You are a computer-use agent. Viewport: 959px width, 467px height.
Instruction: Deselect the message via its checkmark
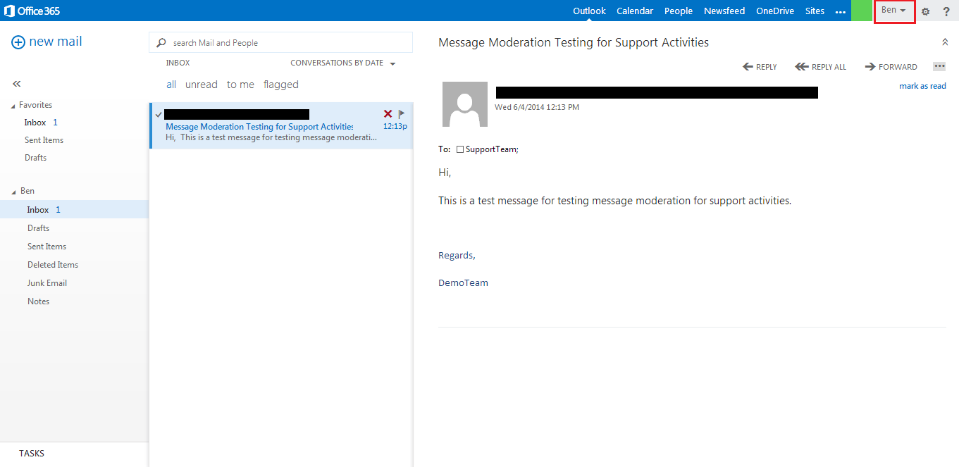159,113
